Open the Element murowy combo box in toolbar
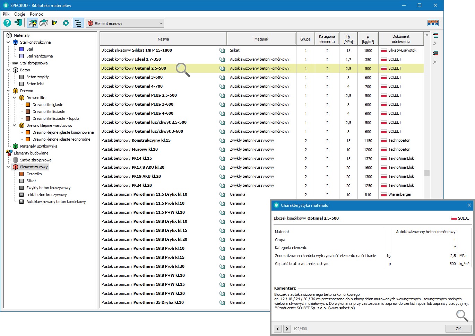This screenshot has height=336, width=475. (x=125, y=23)
